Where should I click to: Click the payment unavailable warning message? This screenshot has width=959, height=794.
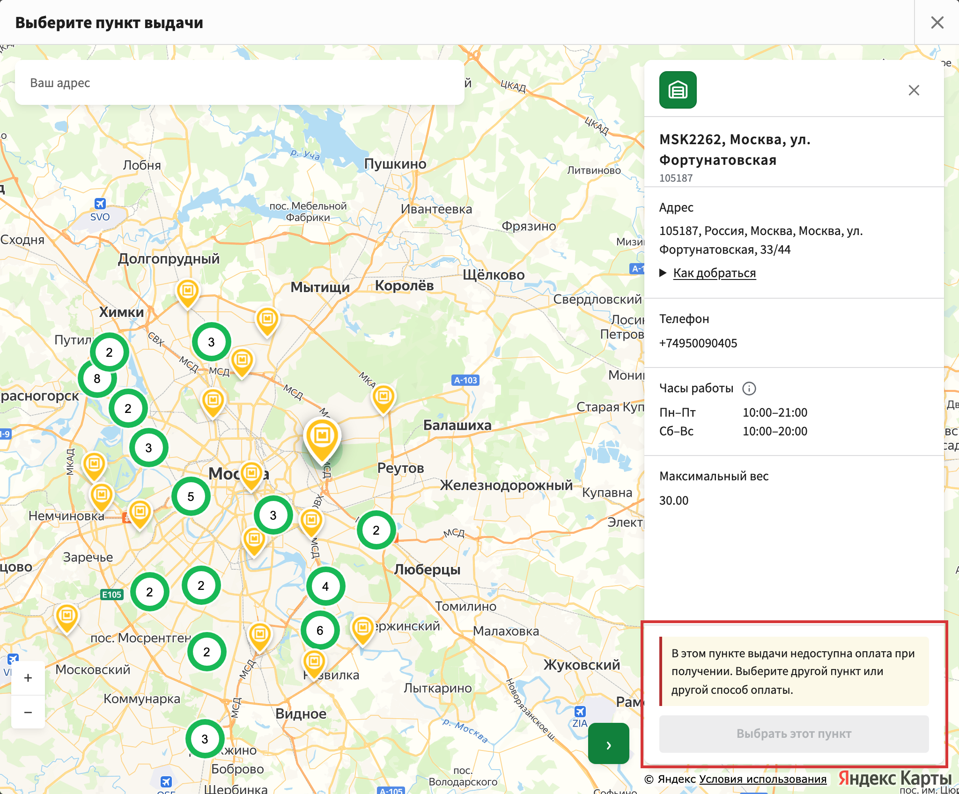[794, 671]
